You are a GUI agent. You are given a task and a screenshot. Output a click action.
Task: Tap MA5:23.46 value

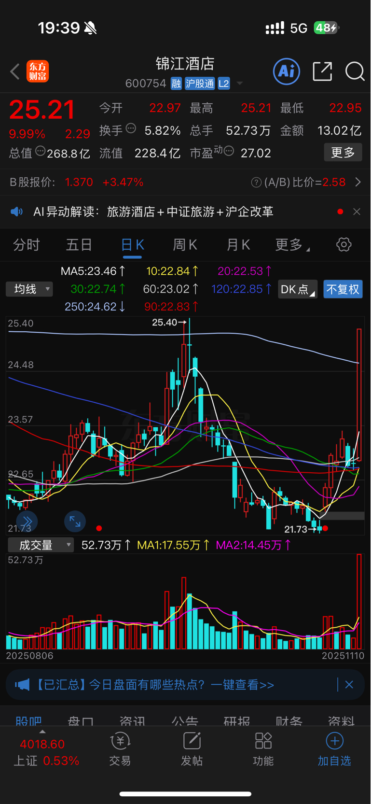pos(93,271)
